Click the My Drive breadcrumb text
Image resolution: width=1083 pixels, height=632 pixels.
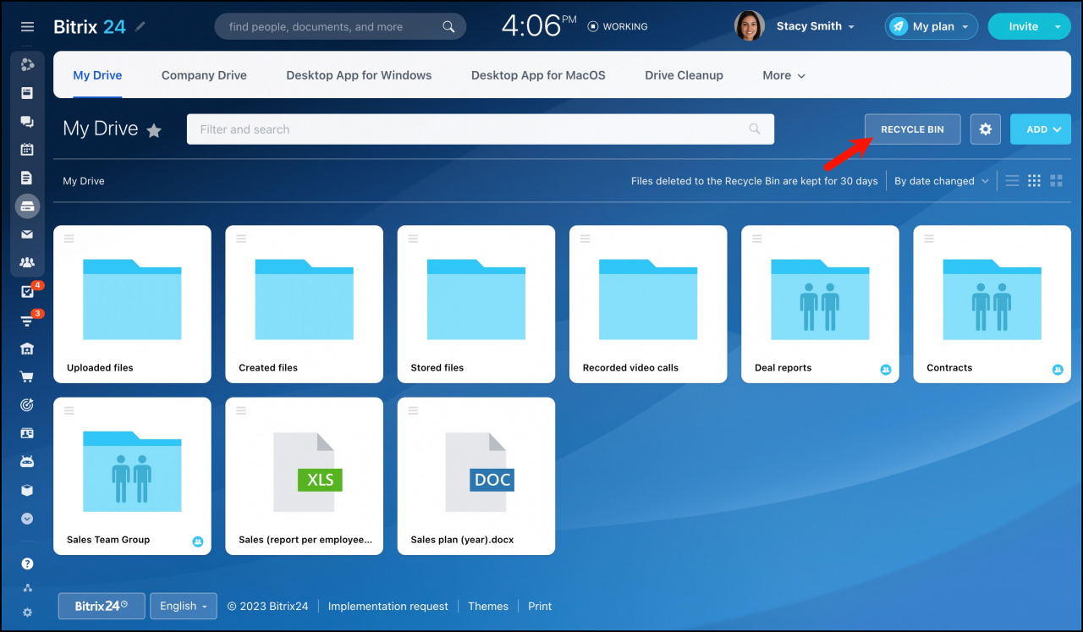point(84,181)
